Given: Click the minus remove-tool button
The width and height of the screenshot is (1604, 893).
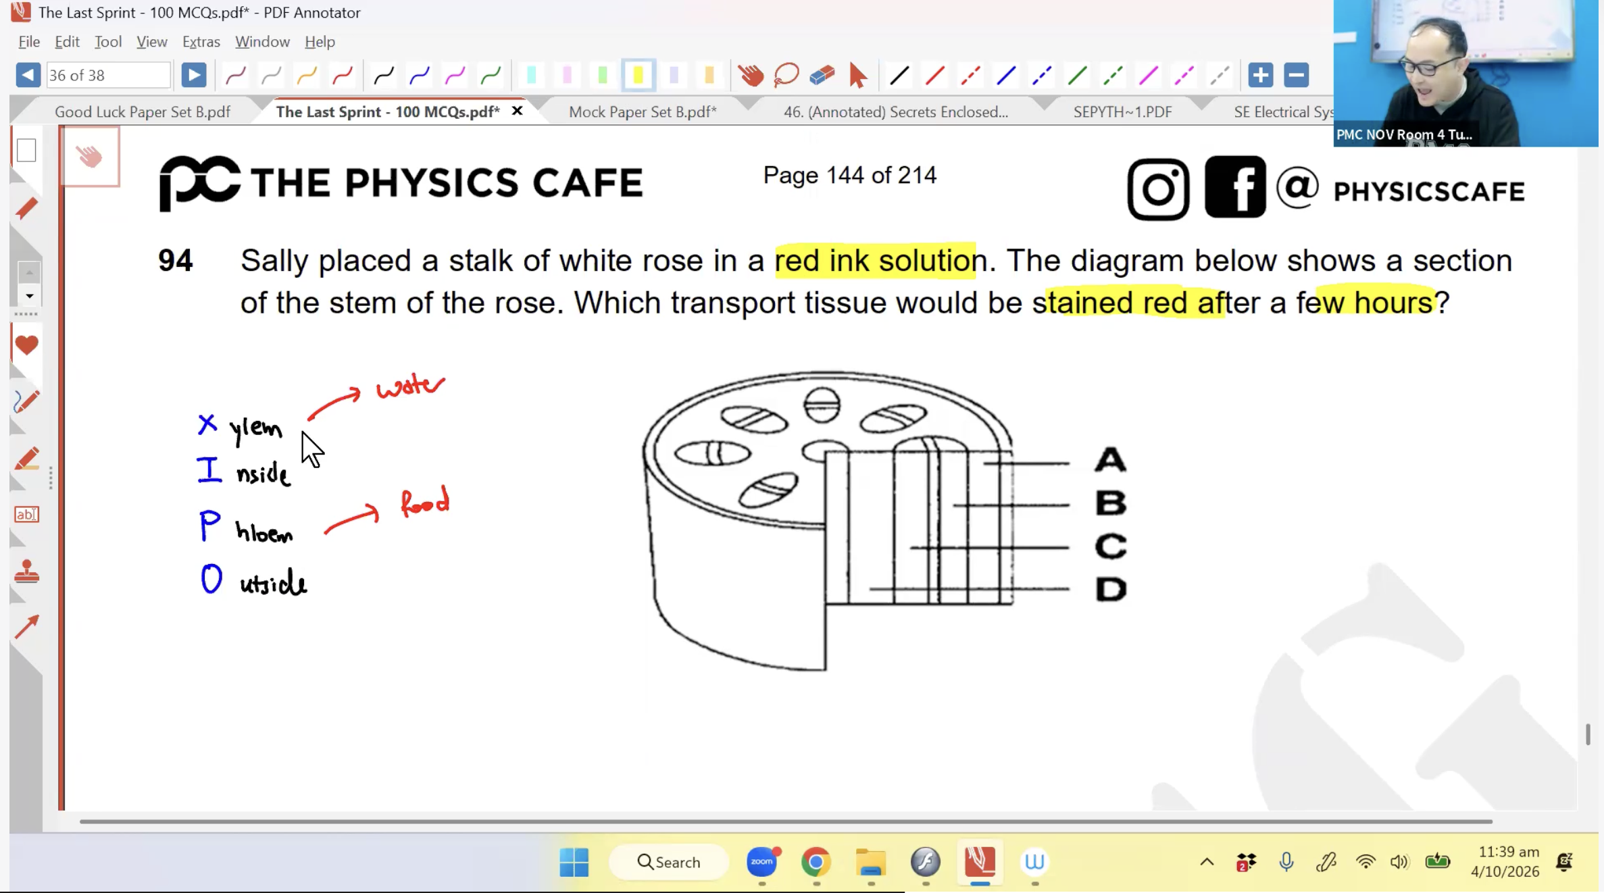Looking at the screenshot, I should 1296,75.
